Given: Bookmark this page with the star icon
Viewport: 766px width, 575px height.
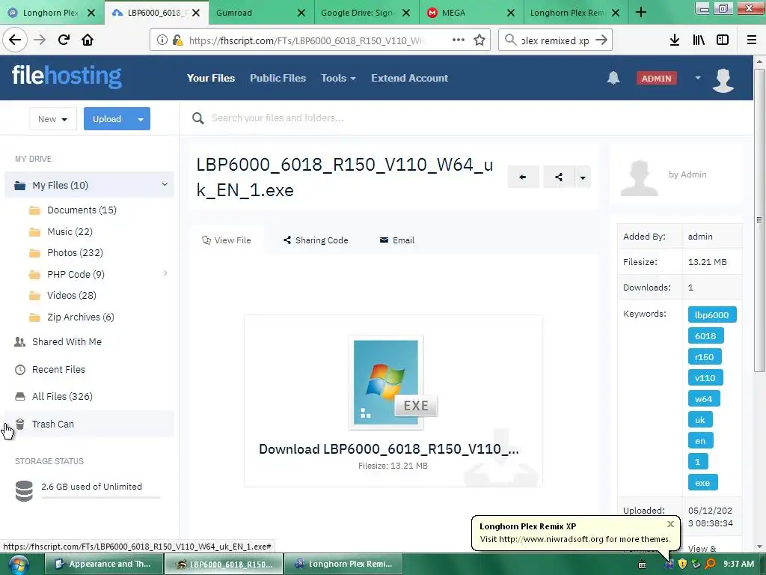Looking at the screenshot, I should (x=479, y=40).
